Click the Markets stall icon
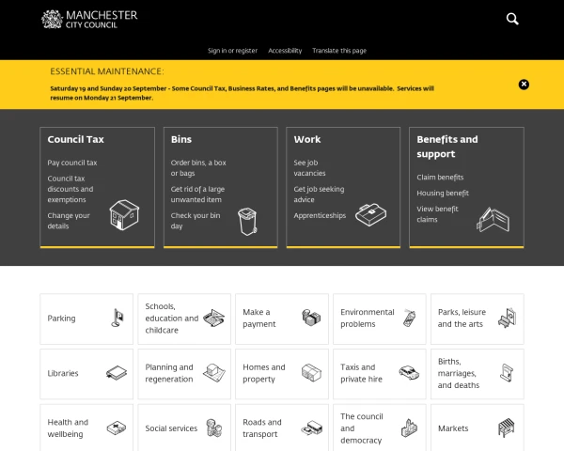Image resolution: width=564 pixels, height=451 pixels. pos(507,428)
